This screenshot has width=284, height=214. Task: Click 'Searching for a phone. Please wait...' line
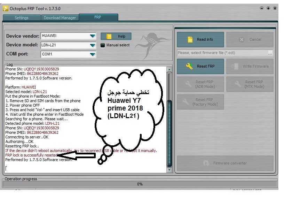coord(37,119)
